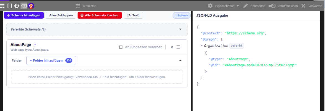Click the Bearbeiten pencil icon
The width and height of the screenshot is (325, 111).
pos(245,6)
